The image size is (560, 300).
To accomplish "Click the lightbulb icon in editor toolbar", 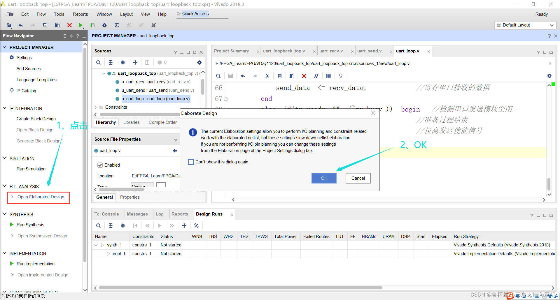I will [341, 76].
